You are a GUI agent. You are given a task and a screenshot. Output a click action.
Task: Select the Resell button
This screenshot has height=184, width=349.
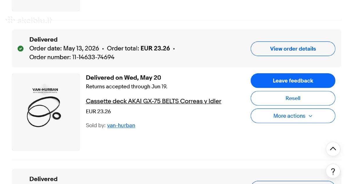[x=293, y=98]
